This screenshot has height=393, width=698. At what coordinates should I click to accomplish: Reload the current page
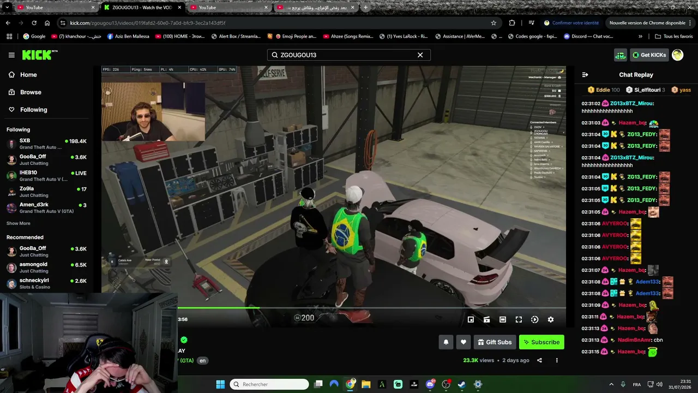click(34, 23)
